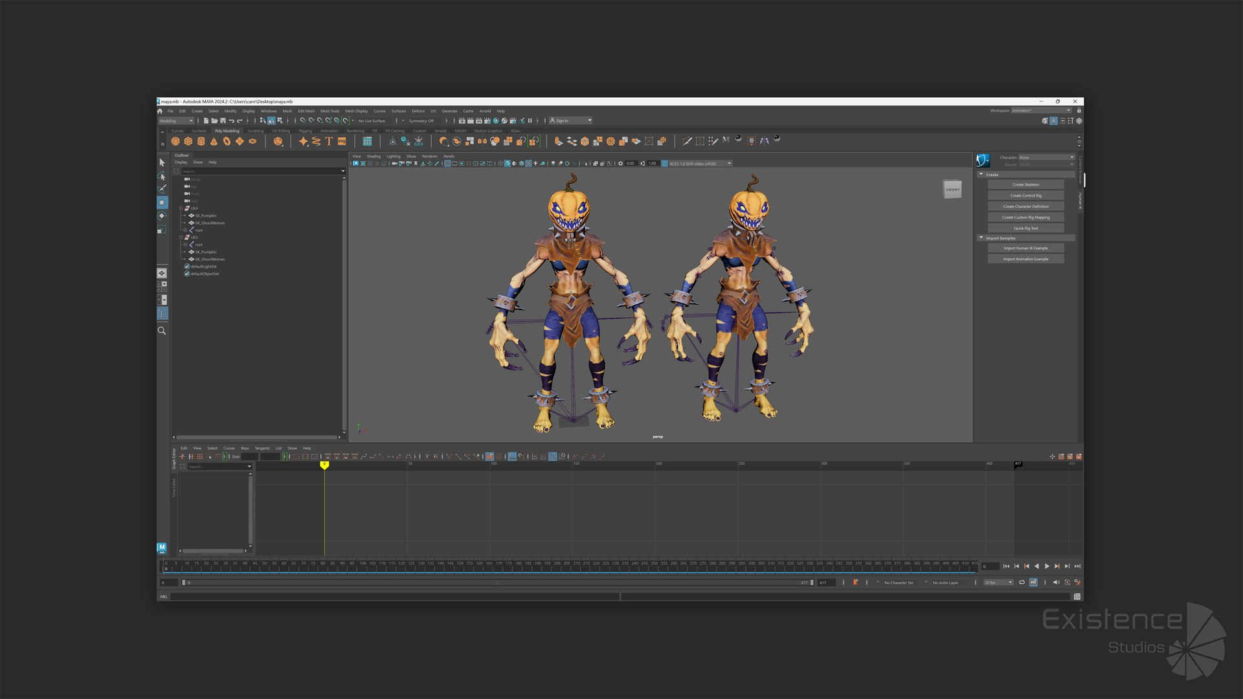The image size is (1243, 699).
Task: Select the Polygon Type text tool
Action: point(329,141)
